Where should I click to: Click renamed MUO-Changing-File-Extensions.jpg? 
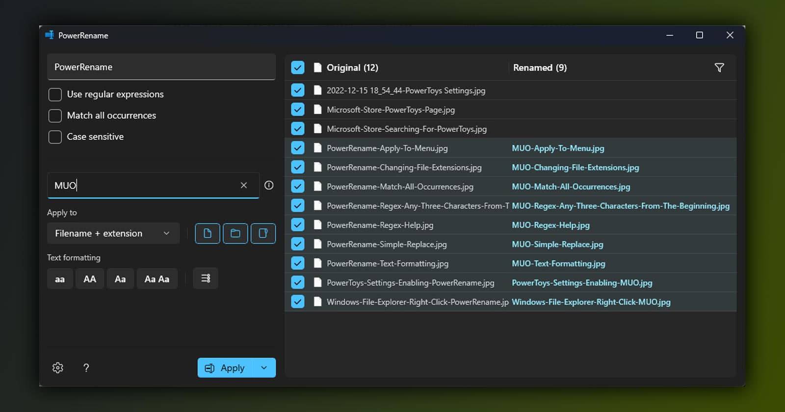click(x=576, y=167)
